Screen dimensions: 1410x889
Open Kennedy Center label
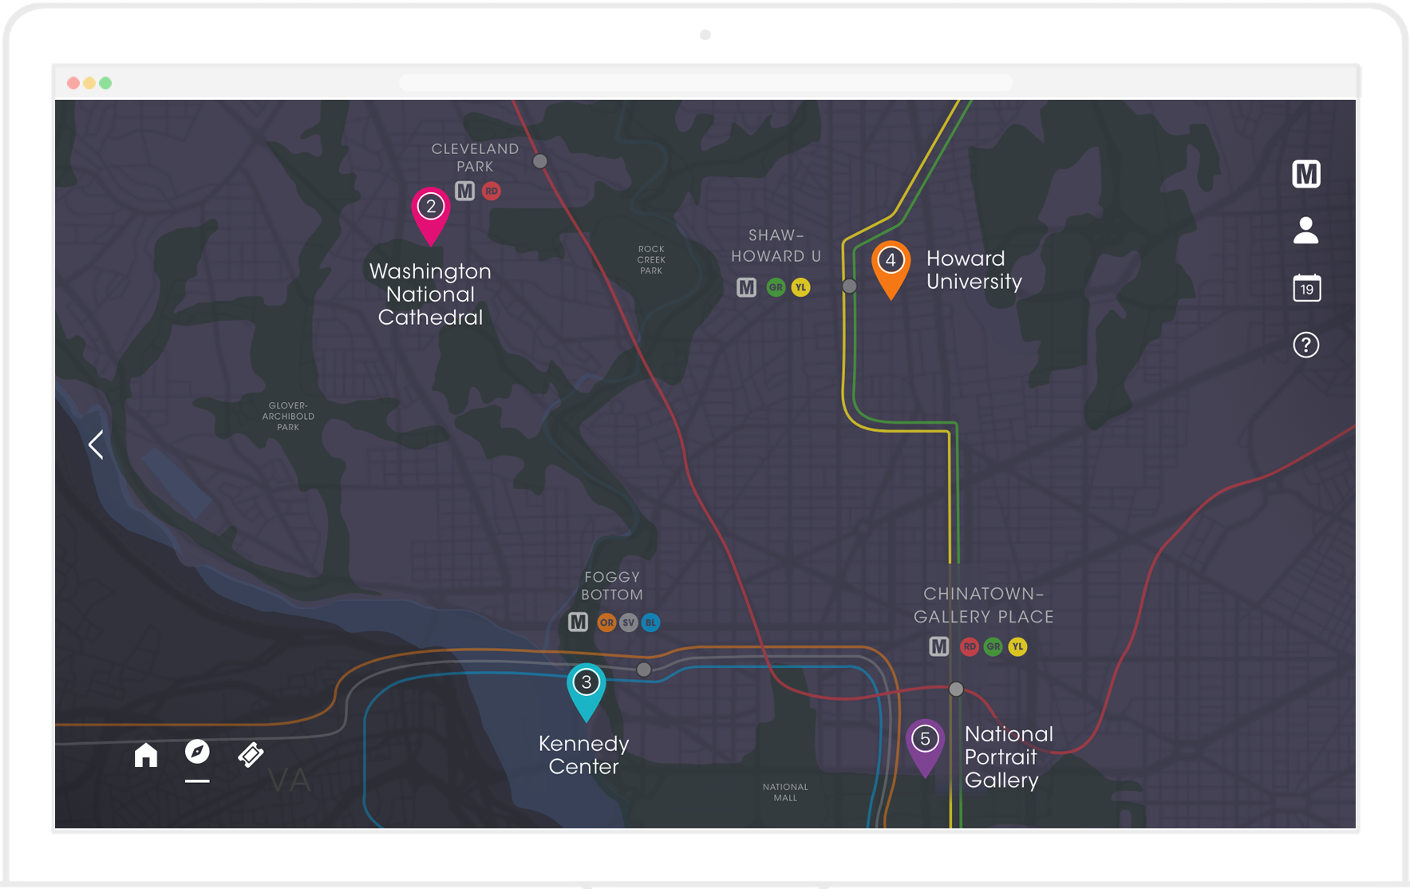click(x=583, y=755)
